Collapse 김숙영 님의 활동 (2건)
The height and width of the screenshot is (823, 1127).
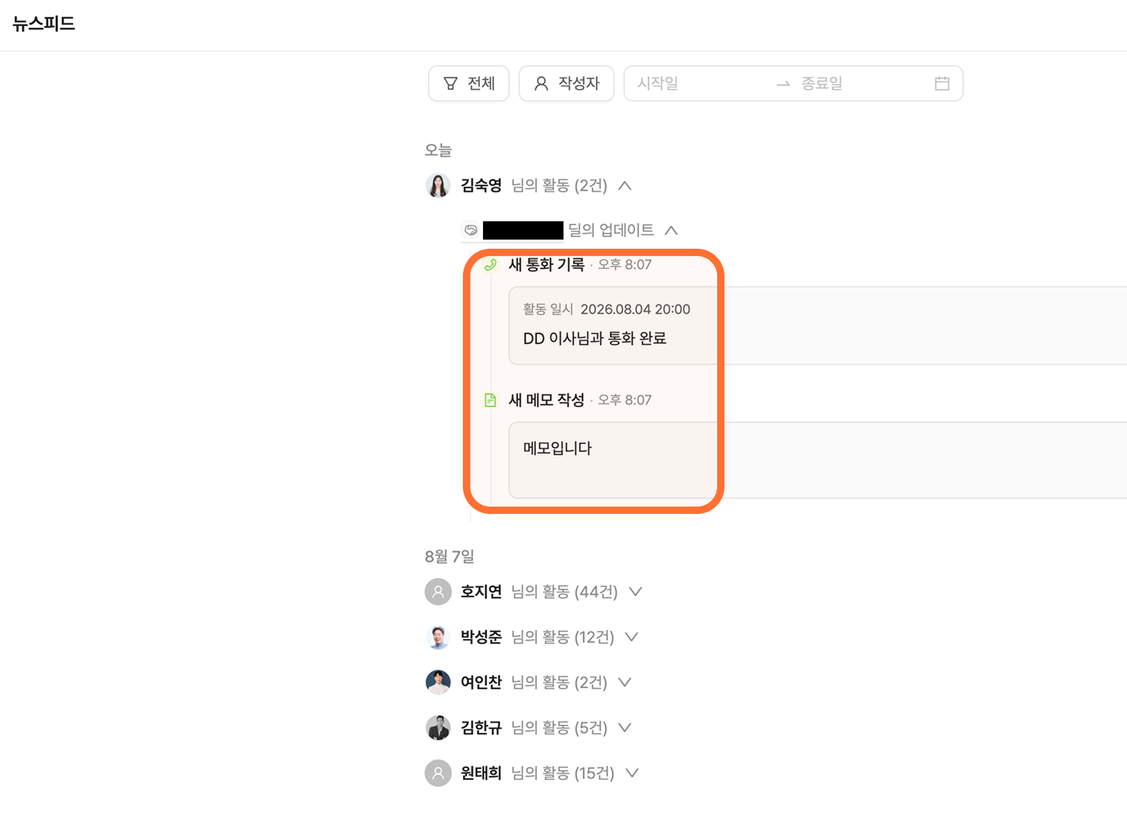624,185
